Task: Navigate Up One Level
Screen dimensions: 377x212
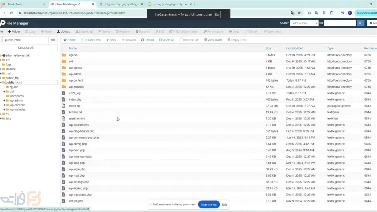Action: 91,40
